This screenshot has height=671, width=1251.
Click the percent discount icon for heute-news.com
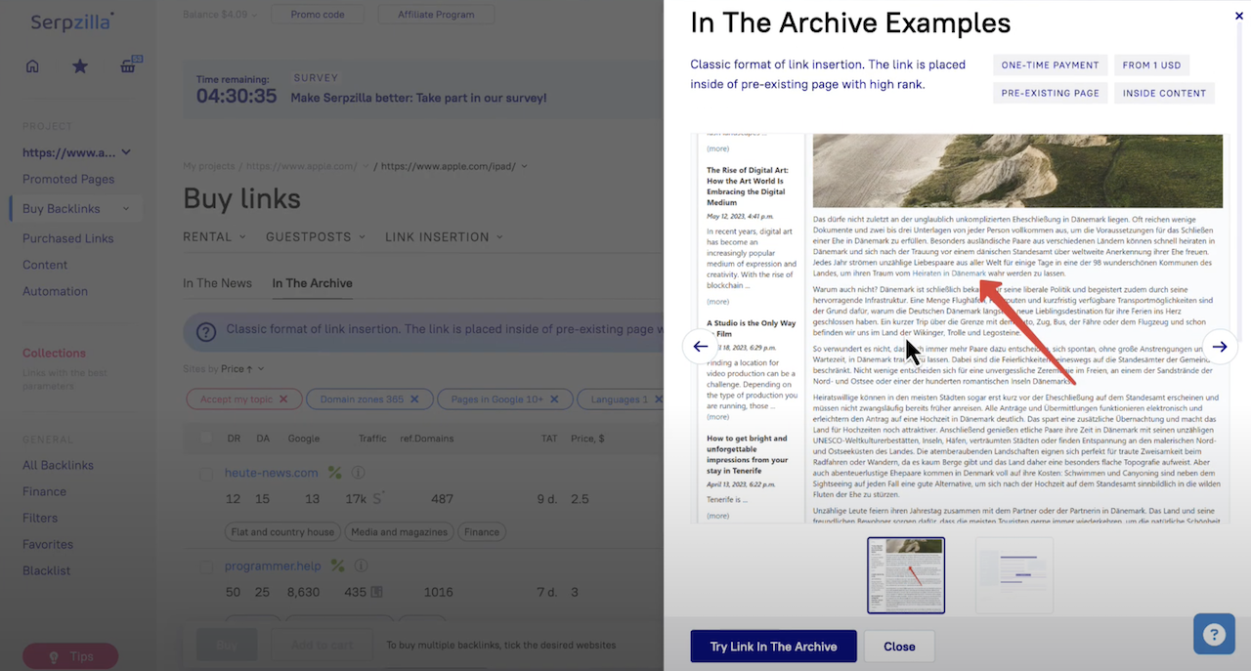[335, 473]
